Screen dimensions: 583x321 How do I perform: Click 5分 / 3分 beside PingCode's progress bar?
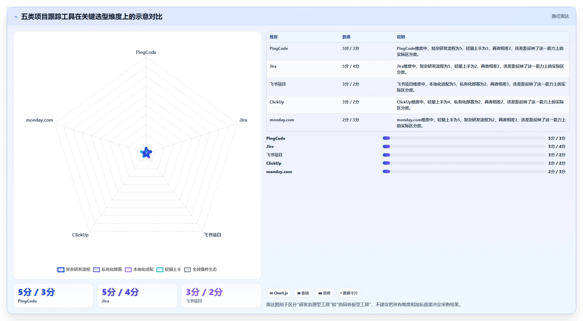[557, 138]
